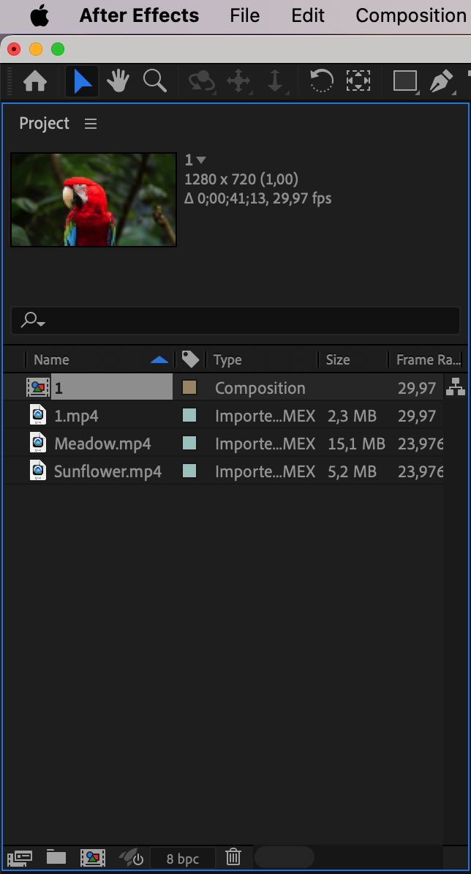The height and width of the screenshot is (874, 471).
Task: Click the label color swatch for Meadow.mp4
Action: [189, 444]
